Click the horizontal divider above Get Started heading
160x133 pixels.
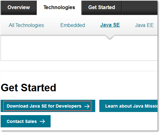79,71
